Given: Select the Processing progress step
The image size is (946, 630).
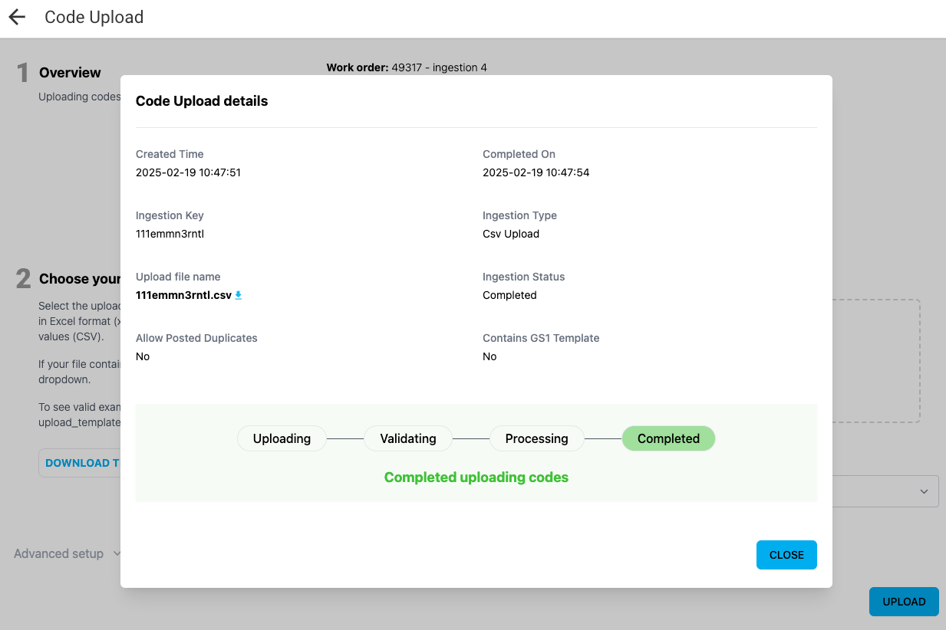Looking at the screenshot, I should click(536, 438).
